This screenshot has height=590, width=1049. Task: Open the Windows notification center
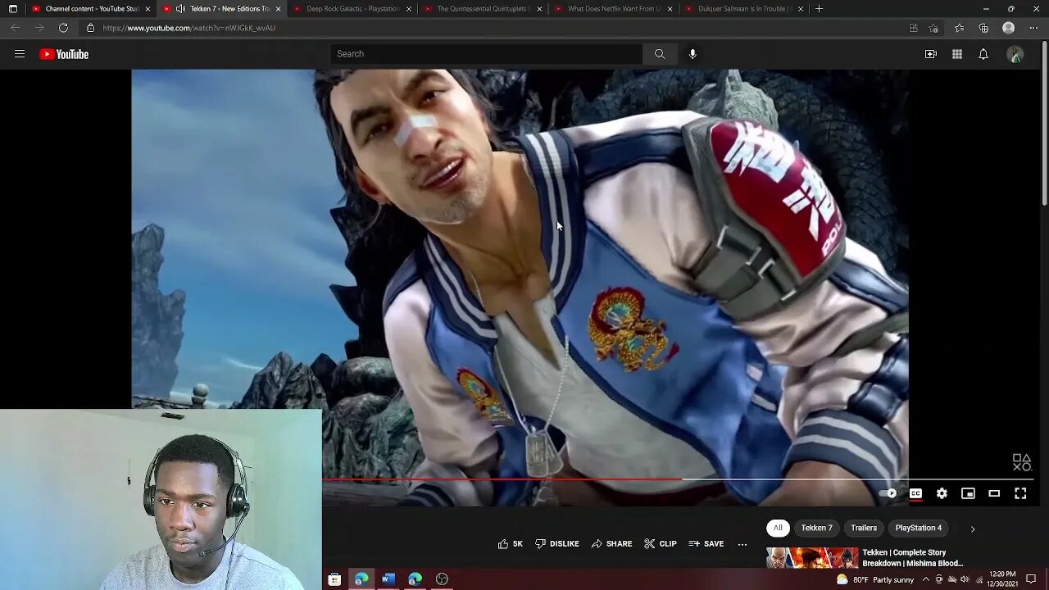(1031, 579)
